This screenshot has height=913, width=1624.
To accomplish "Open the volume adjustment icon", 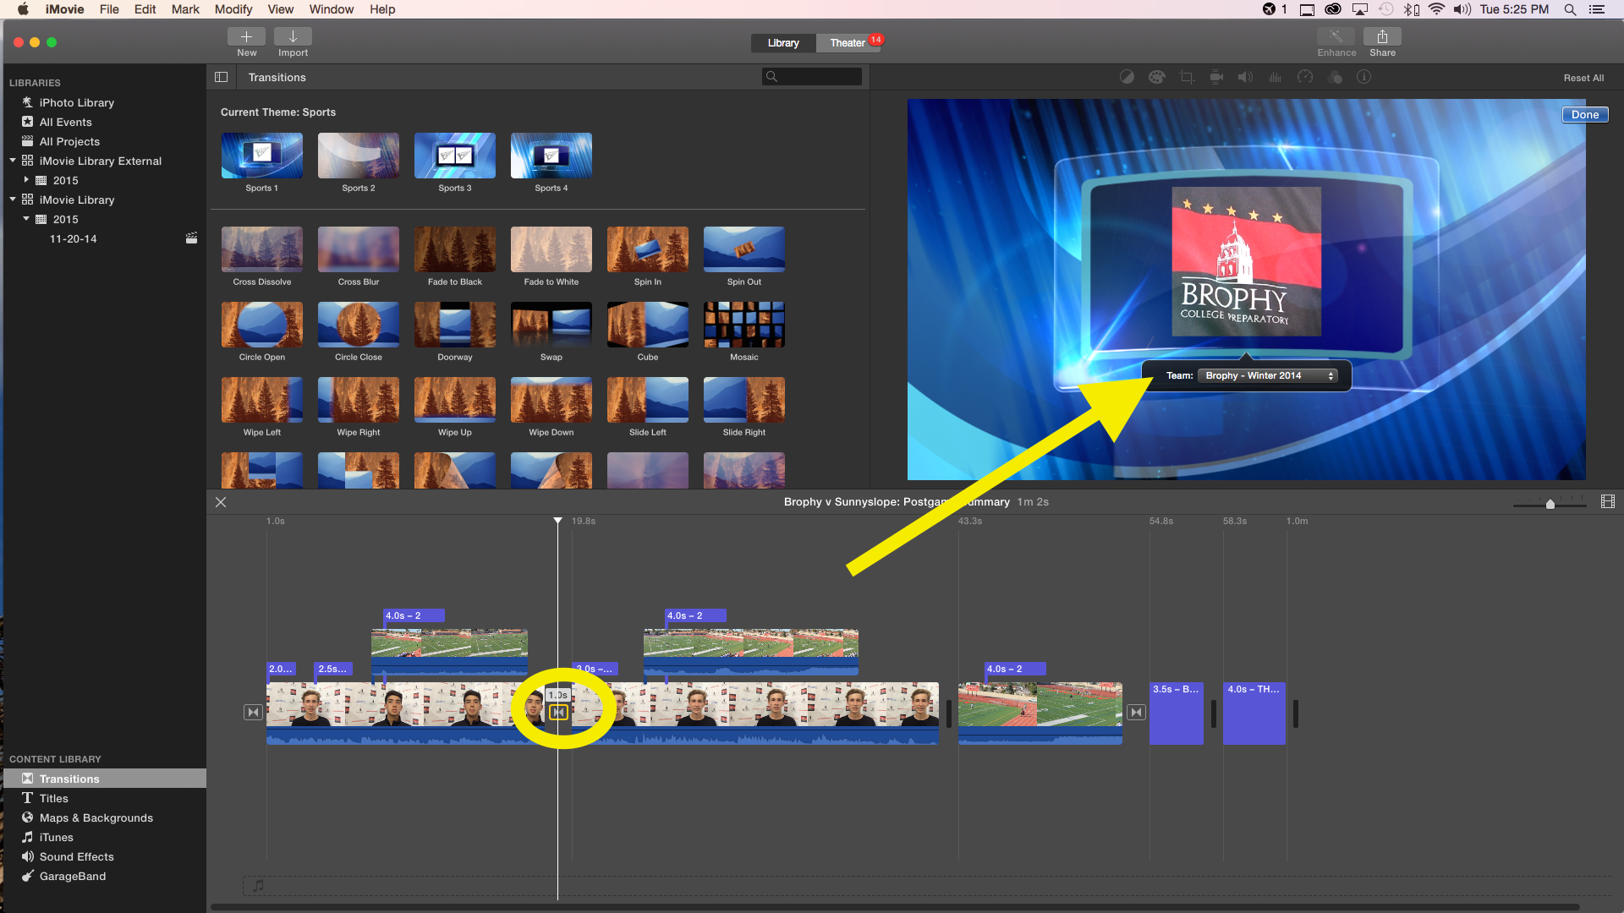I will (x=1245, y=77).
